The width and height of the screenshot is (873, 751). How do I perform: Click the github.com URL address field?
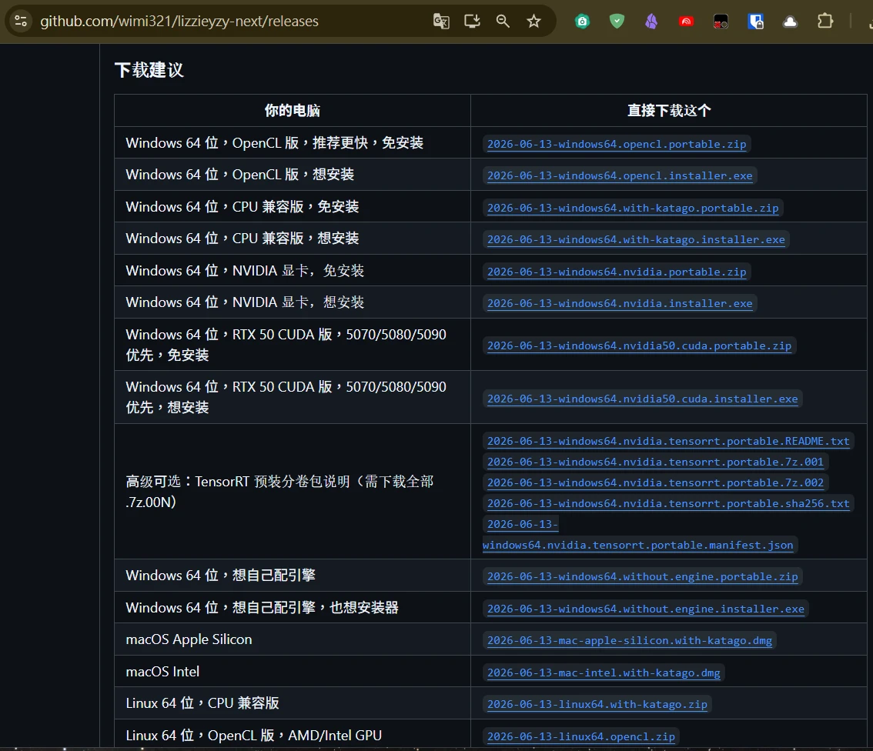coord(179,21)
